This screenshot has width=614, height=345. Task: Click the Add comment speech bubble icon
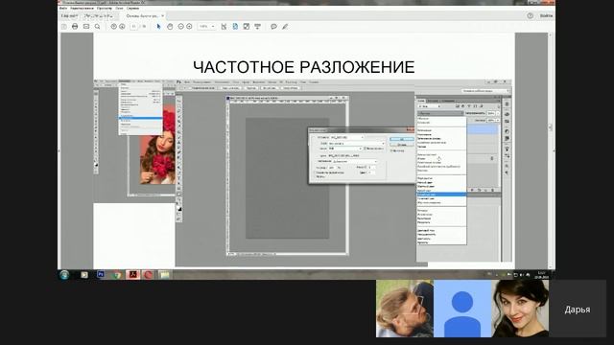273,27
